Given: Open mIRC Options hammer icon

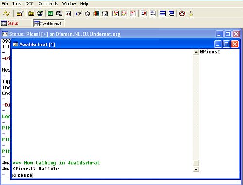Looking at the screenshot, I should tap(20, 14).
